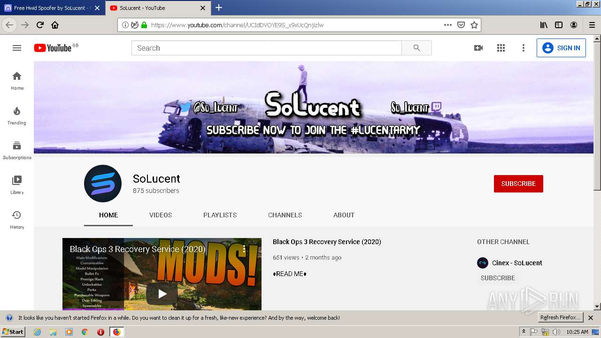Viewport: 601px width, 338px height.
Task: Select the HOME channel tab
Action: (x=108, y=215)
